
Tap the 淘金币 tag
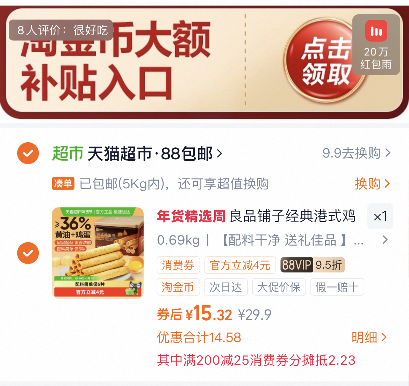click(178, 287)
